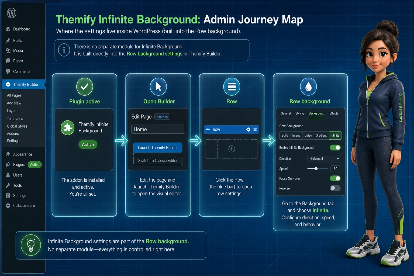
Task: Open All Pages submenu link
Action: tap(14, 95)
